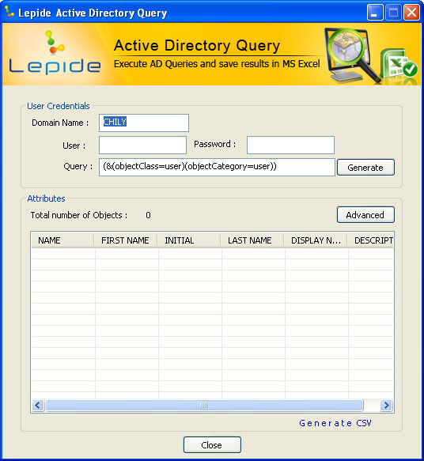The width and height of the screenshot is (424, 461).
Task: Click the 'Domain Name :' label
Action: tap(60, 123)
